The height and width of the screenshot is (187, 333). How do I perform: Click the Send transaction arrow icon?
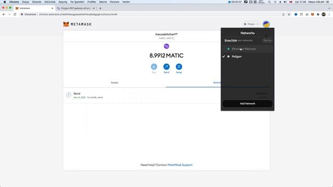(x=68, y=95)
